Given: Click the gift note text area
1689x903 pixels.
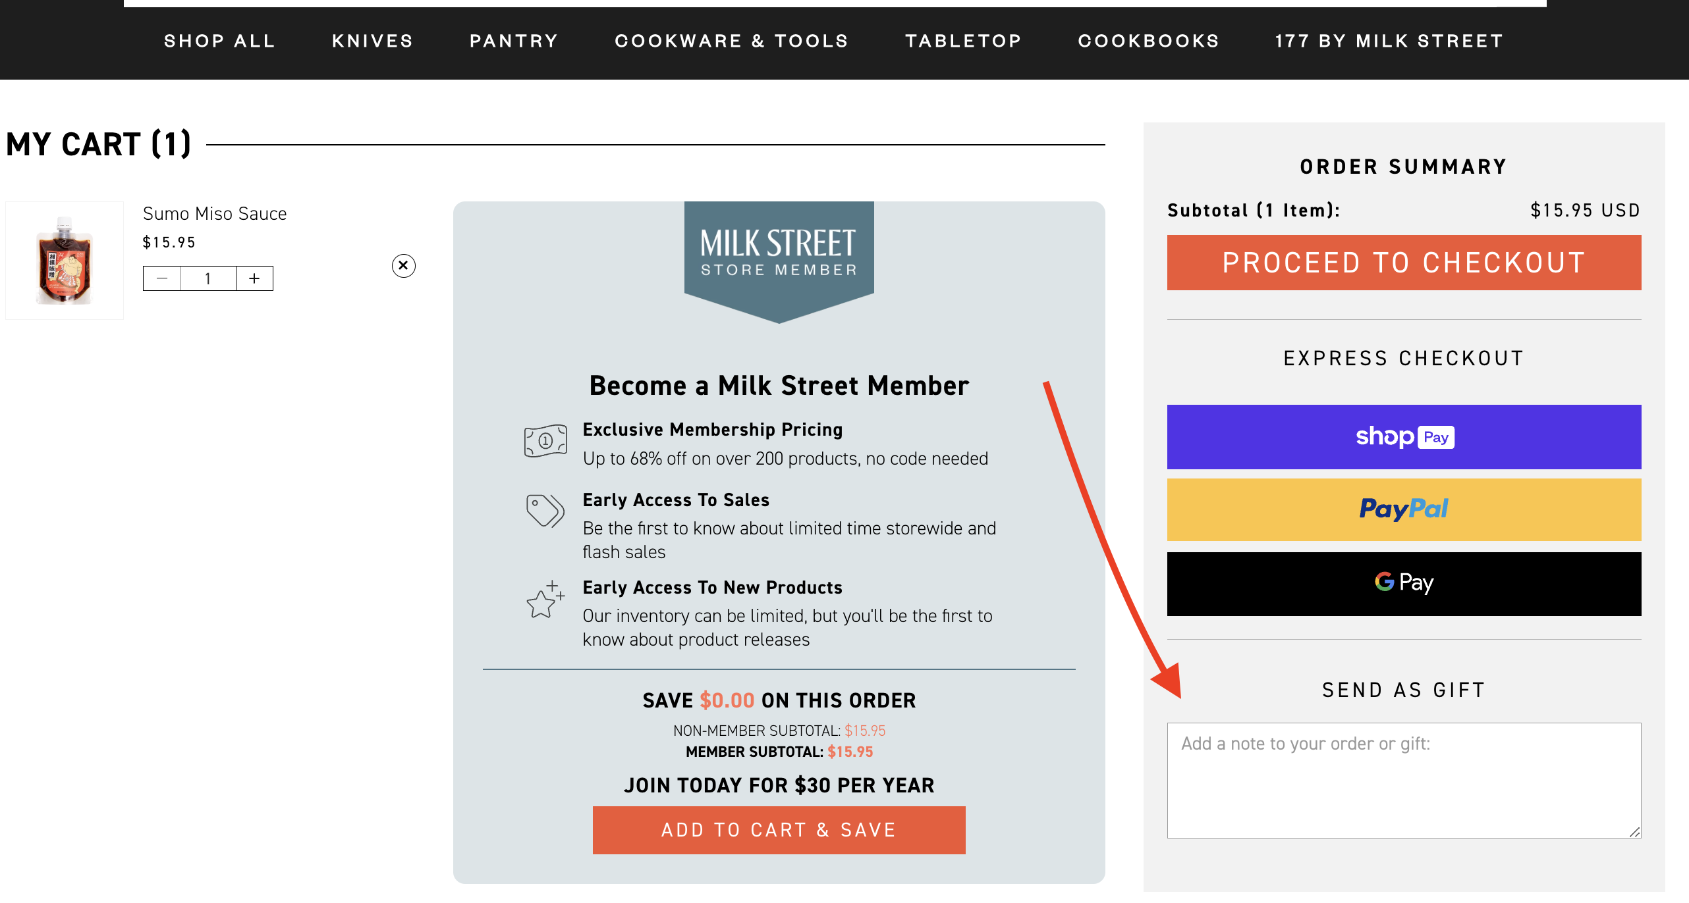Looking at the screenshot, I should pos(1404,781).
